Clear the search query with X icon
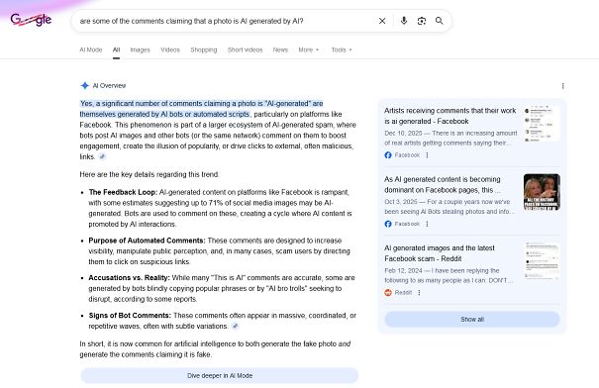This screenshot has height=388, width=599. click(x=382, y=21)
